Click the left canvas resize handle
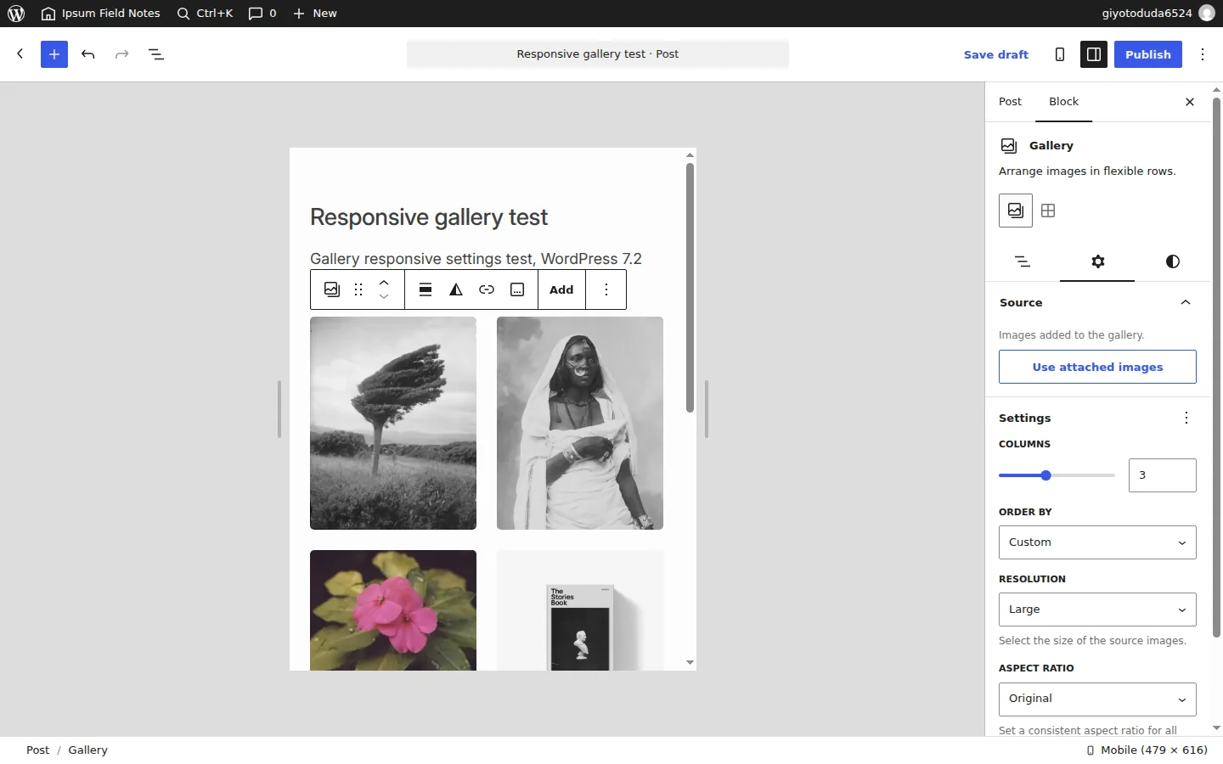Screen dimensions: 1223x764 279,409
